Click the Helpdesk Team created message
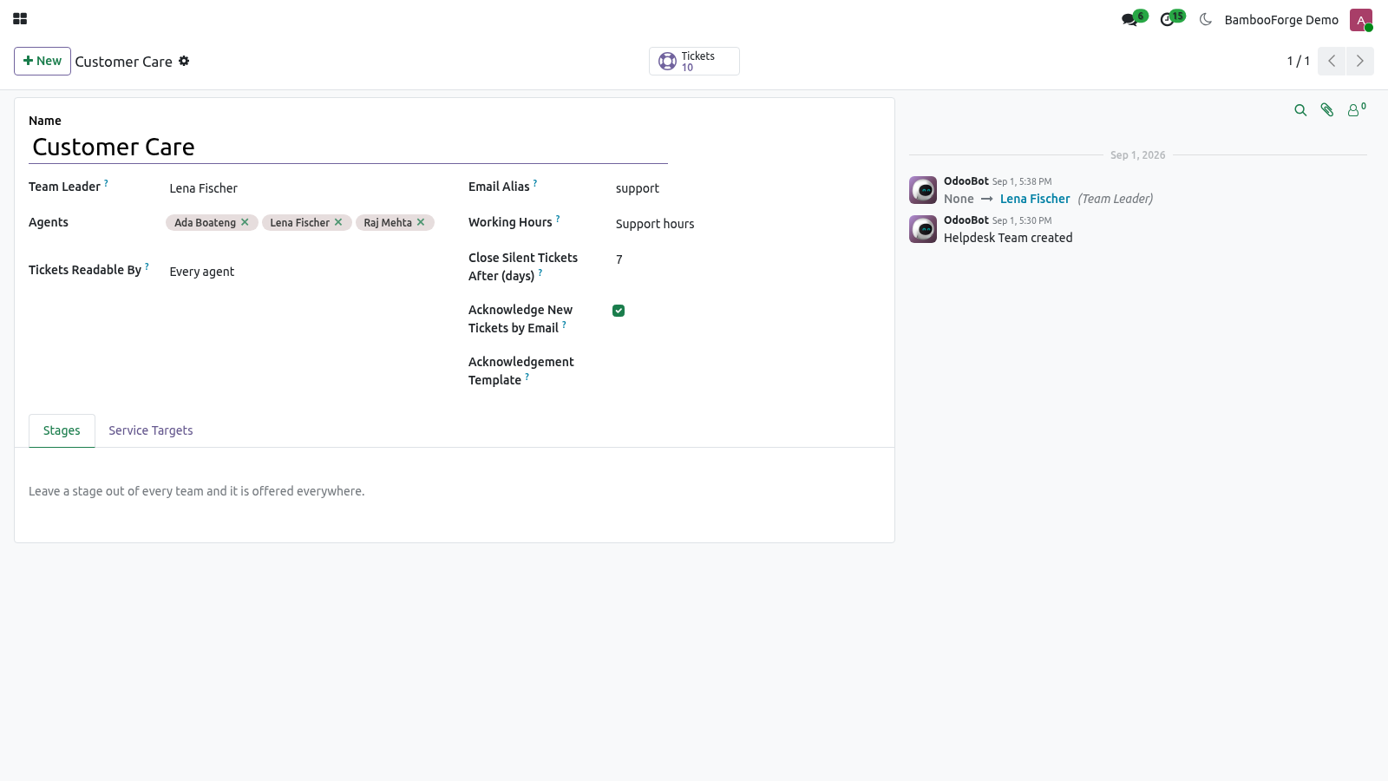 [1008, 238]
